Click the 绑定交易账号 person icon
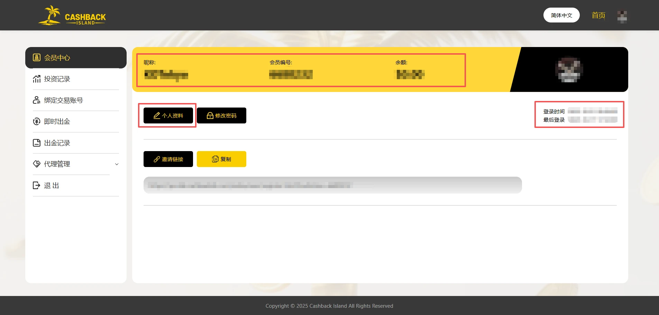 tap(37, 100)
